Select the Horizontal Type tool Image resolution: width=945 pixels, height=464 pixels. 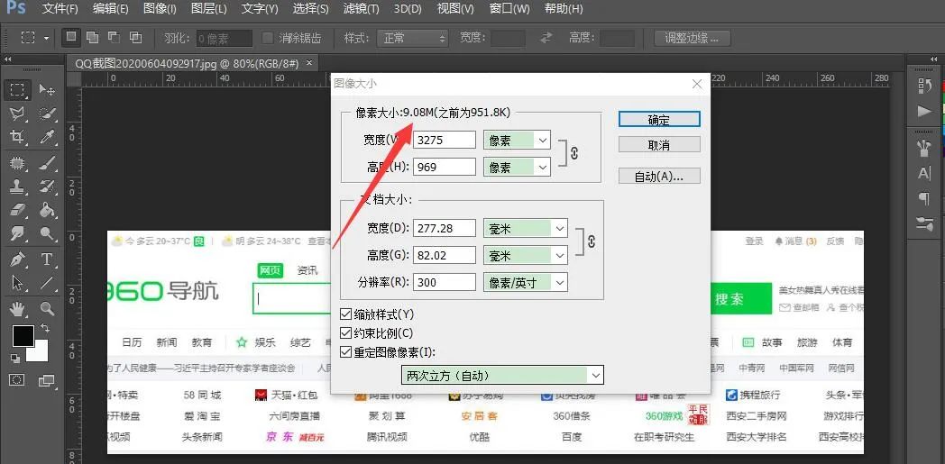[47, 259]
